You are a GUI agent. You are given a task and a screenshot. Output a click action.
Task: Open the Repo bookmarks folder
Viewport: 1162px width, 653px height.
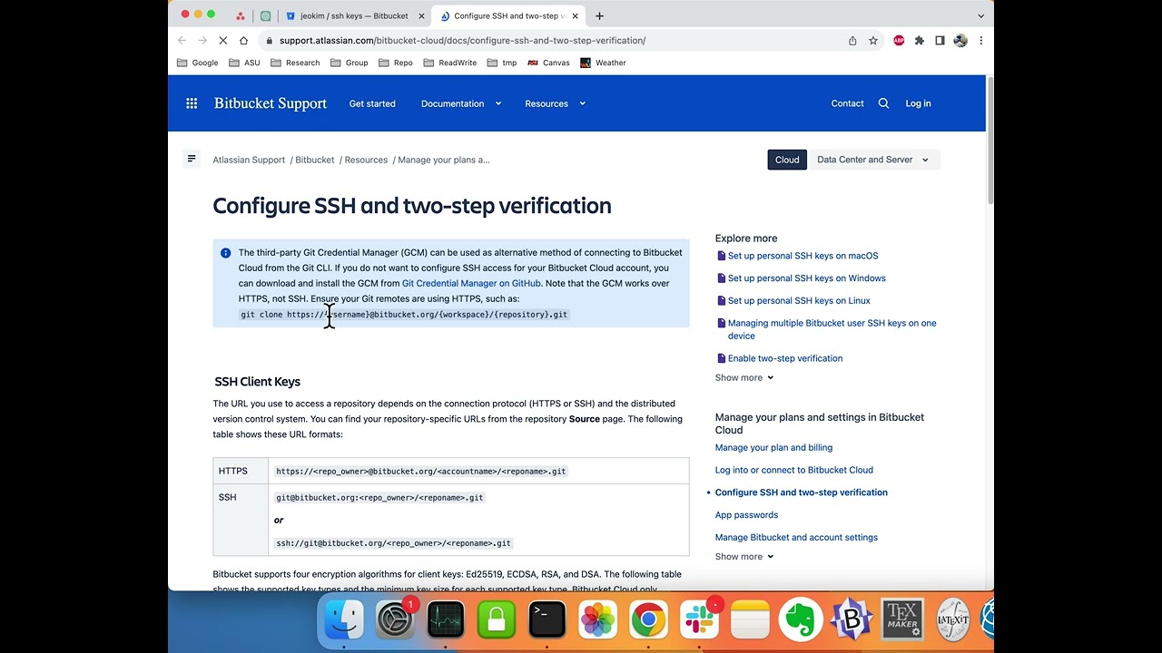click(x=396, y=63)
